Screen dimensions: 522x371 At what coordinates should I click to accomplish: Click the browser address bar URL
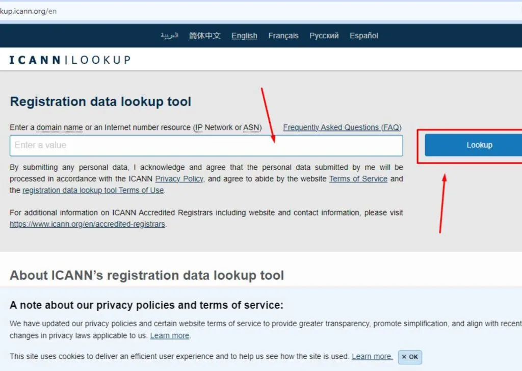[29, 11]
